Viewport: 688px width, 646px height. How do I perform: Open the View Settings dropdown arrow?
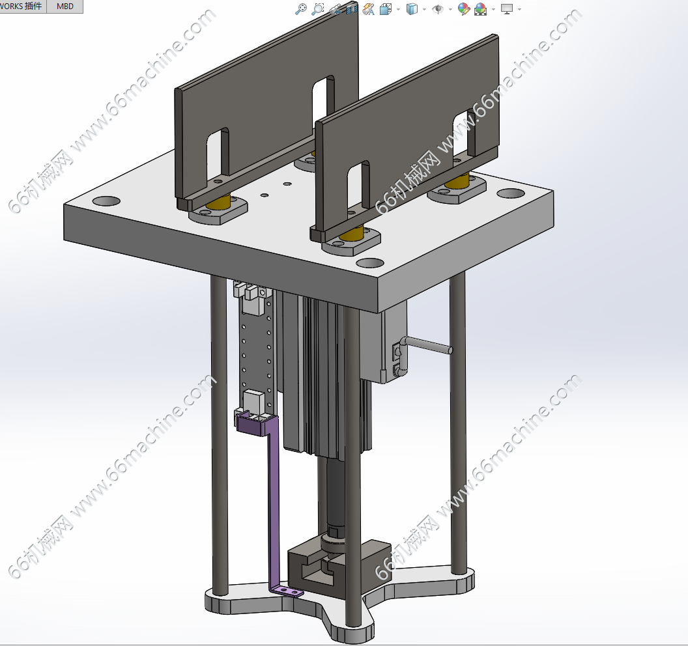519,9
